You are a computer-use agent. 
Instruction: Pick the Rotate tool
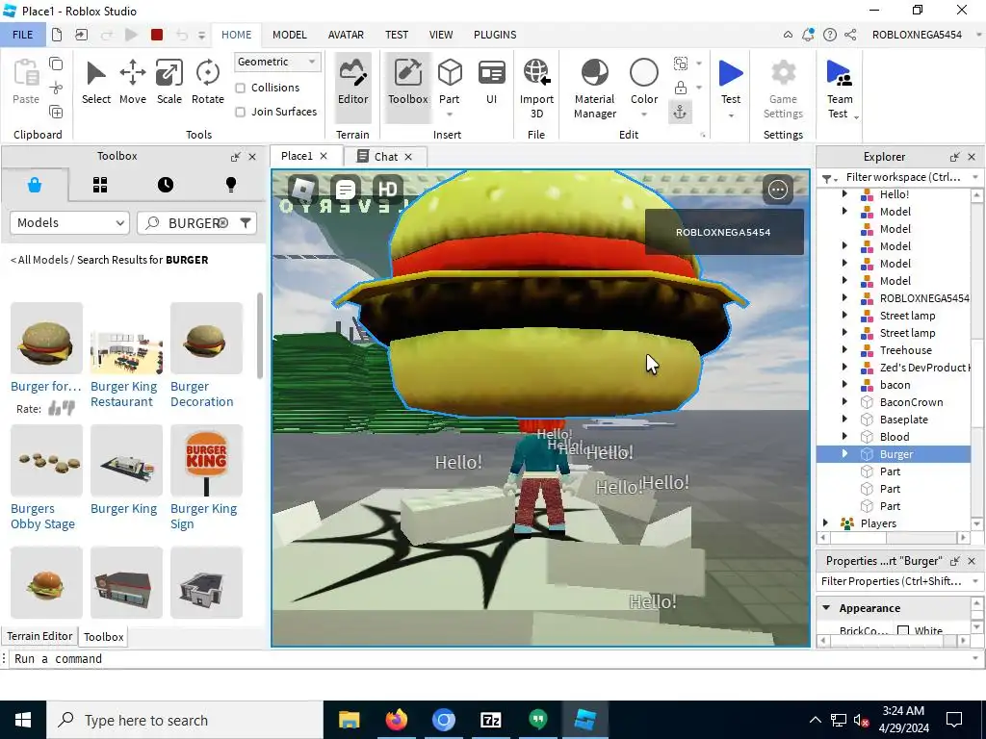[208, 83]
